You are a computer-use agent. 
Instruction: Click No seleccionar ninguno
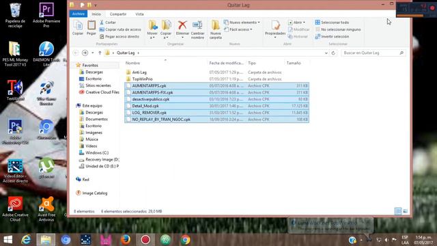[x=338, y=29]
